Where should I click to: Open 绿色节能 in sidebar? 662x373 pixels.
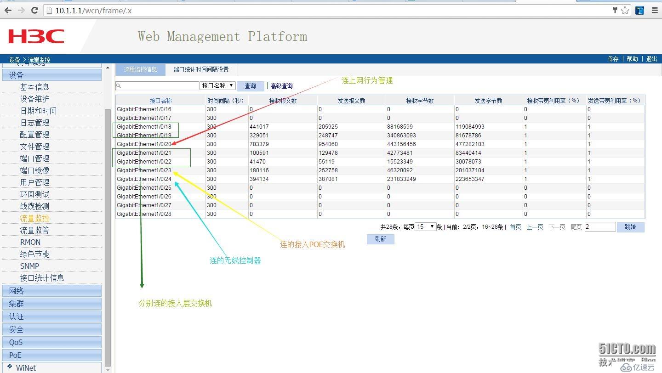pyautogui.click(x=34, y=254)
